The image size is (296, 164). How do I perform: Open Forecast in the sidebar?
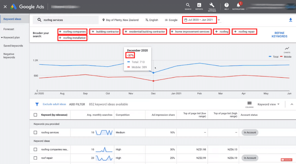[x=9, y=29]
